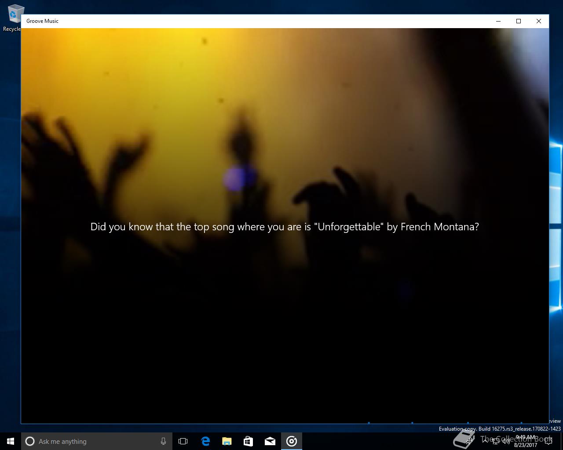Open the People icon in system tray
563x450 pixels.
point(469,441)
